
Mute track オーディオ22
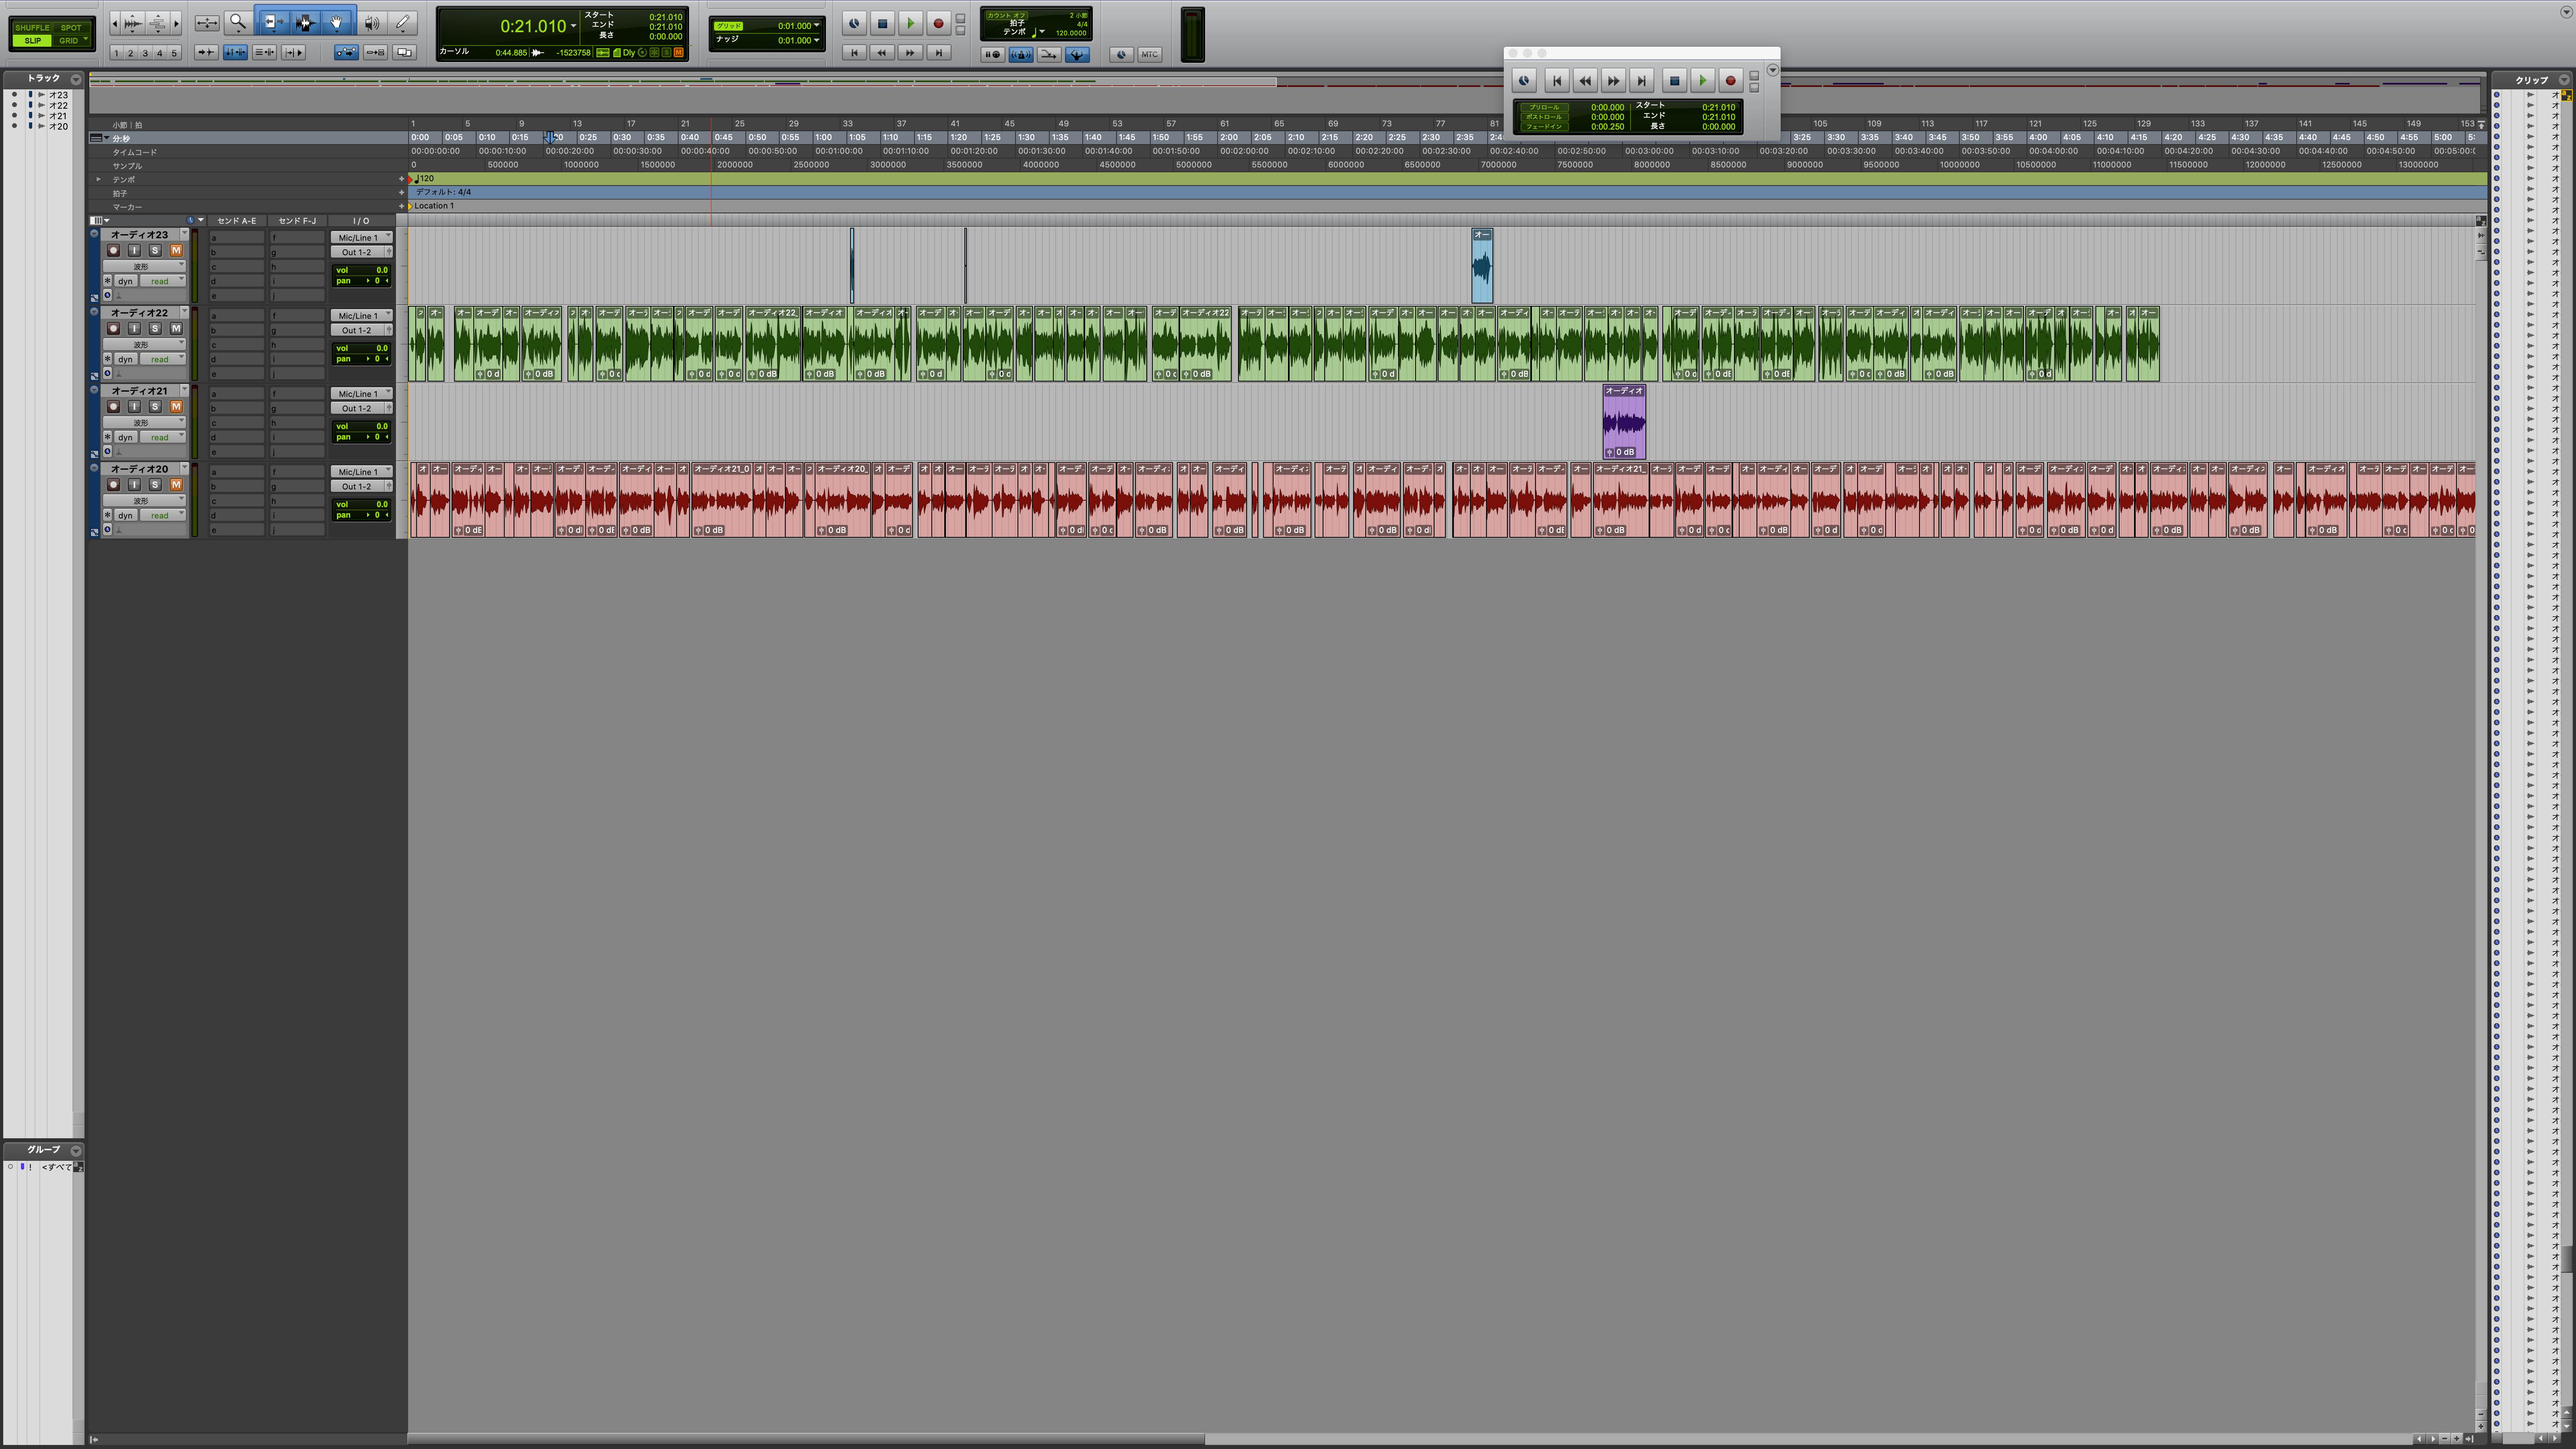[176, 328]
